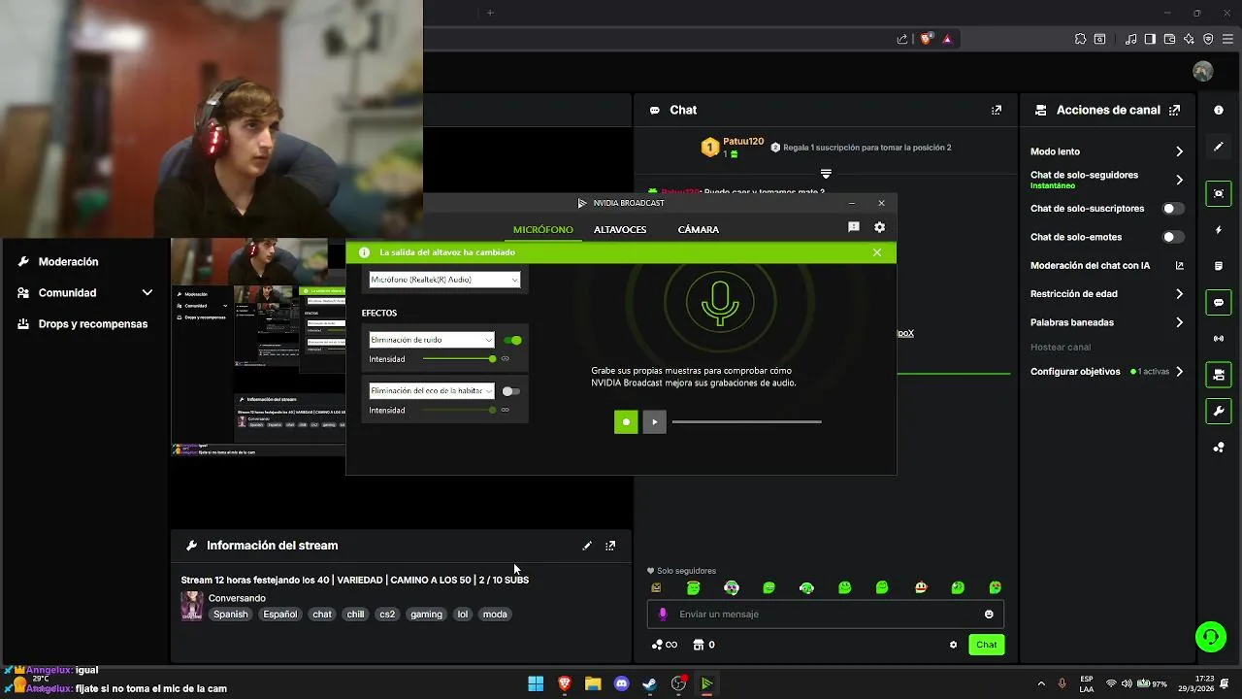Click the Conversando category label
The height and width of the screenshot is (699, 1242).
click(x=237, y=598)
